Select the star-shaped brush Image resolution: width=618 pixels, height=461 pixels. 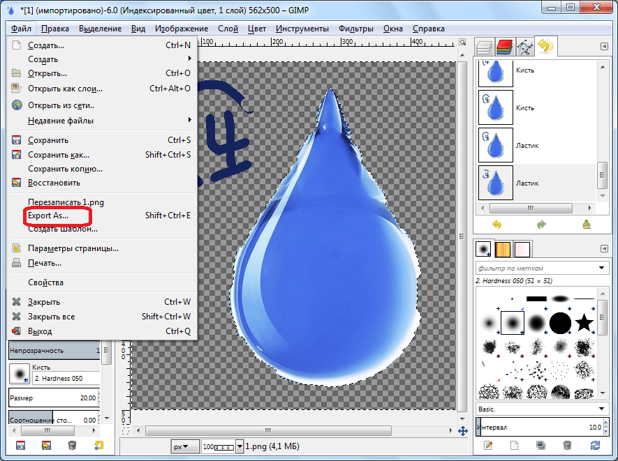[x=584, y=323]
